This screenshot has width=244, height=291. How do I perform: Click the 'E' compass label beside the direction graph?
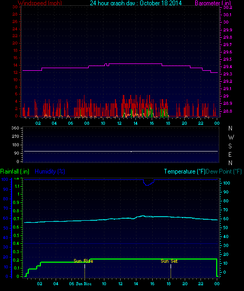pos(230,154)
